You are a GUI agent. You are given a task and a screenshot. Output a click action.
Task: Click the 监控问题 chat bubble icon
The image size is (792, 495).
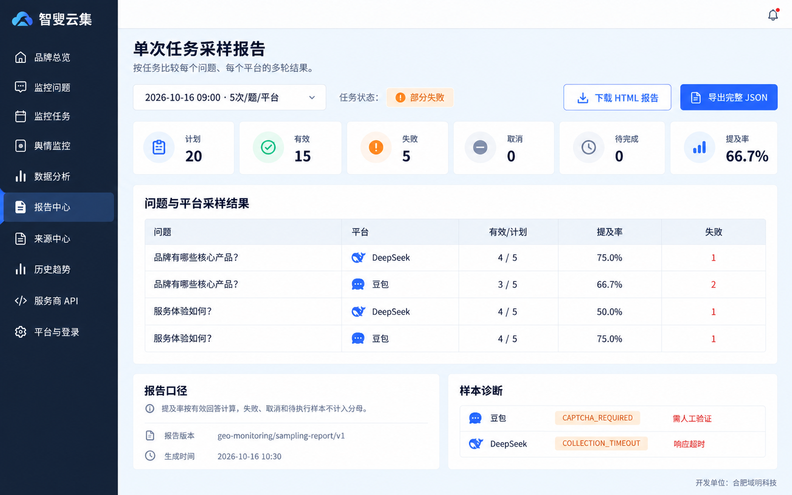20,87
